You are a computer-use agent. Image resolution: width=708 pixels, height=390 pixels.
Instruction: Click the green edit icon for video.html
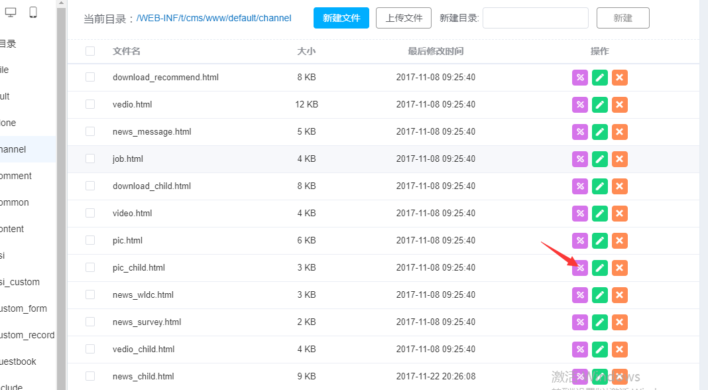600,214
